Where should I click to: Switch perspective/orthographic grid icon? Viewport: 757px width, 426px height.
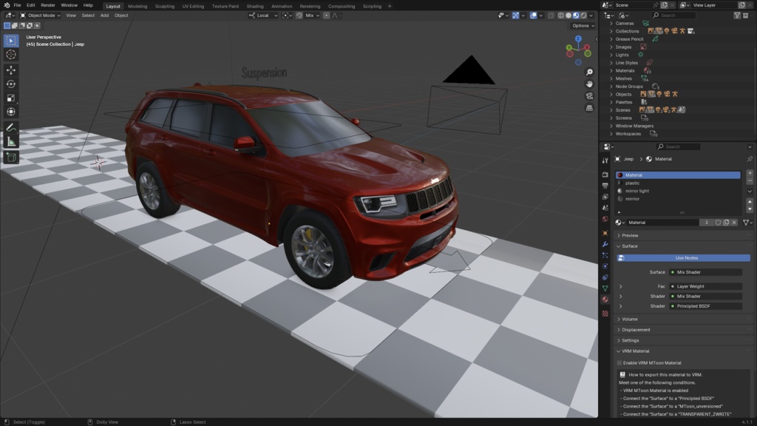pyautogui.click(x=589, y=108)
